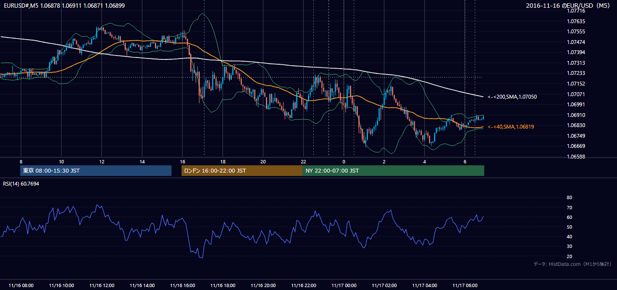Click the bottom time label 11/16 14:00
The width and height of the screenshot is (617, 290).
point(142,286)
